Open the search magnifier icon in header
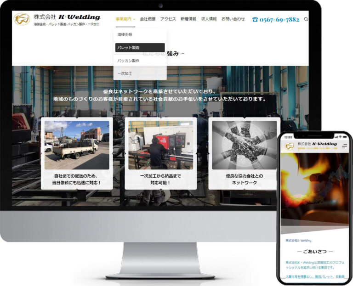 306,19
